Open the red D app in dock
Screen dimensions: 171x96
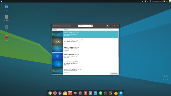pyautogui.click(x=85, y=93)
